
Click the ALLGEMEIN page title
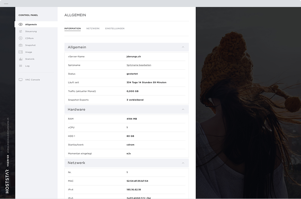point(75,15)
